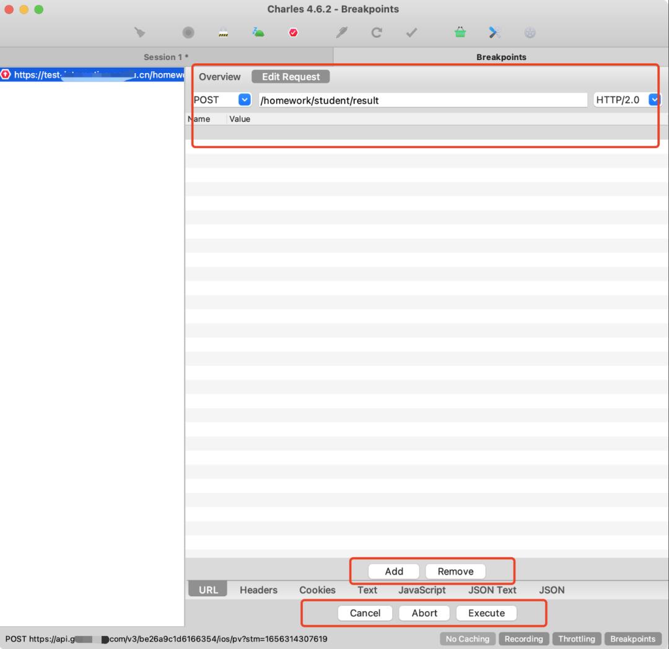The height and width of the screenshot is (649, 669).
Task: Click the Value column header
Action: coord(240,119)
